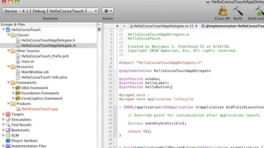The image size is (264, 148).
Task: Expand the Executables group
Action: pos(3,119)
